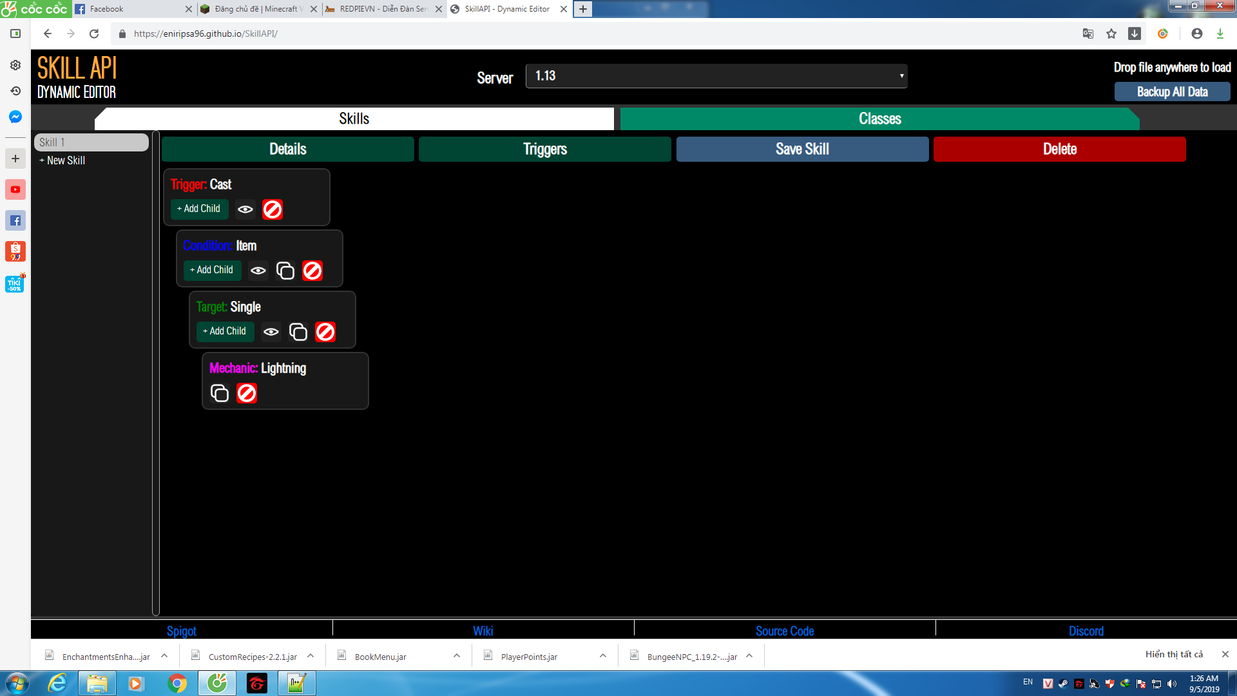
Task: Add Child to Target Single
Action: tap(225, 331)
